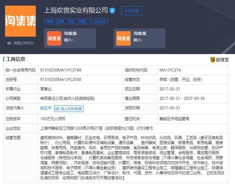This screenshot has width=235, height=184.
Task: Click the eye icon next to view count
Action: [x=9, y=43]
